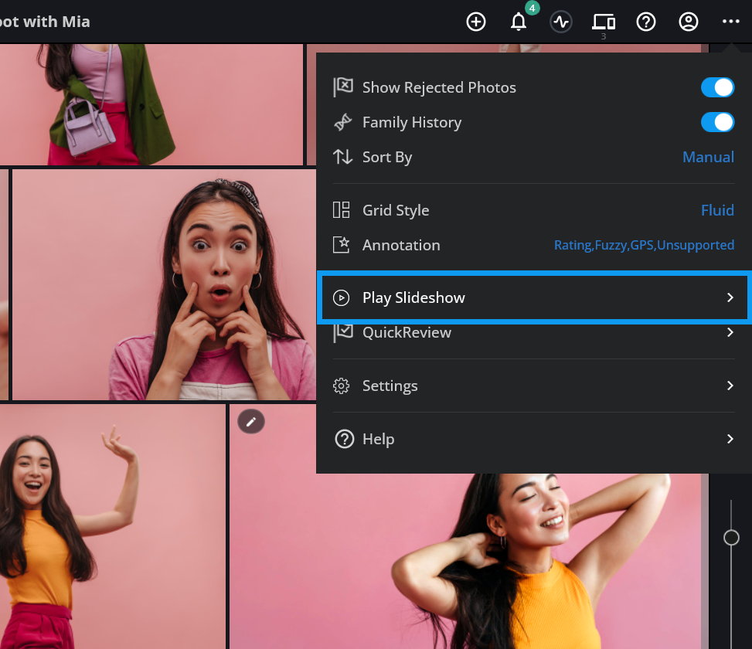This screenshot has width=752, height=649.
Task: Change Sort By from Manual
Action: (707, 157)
